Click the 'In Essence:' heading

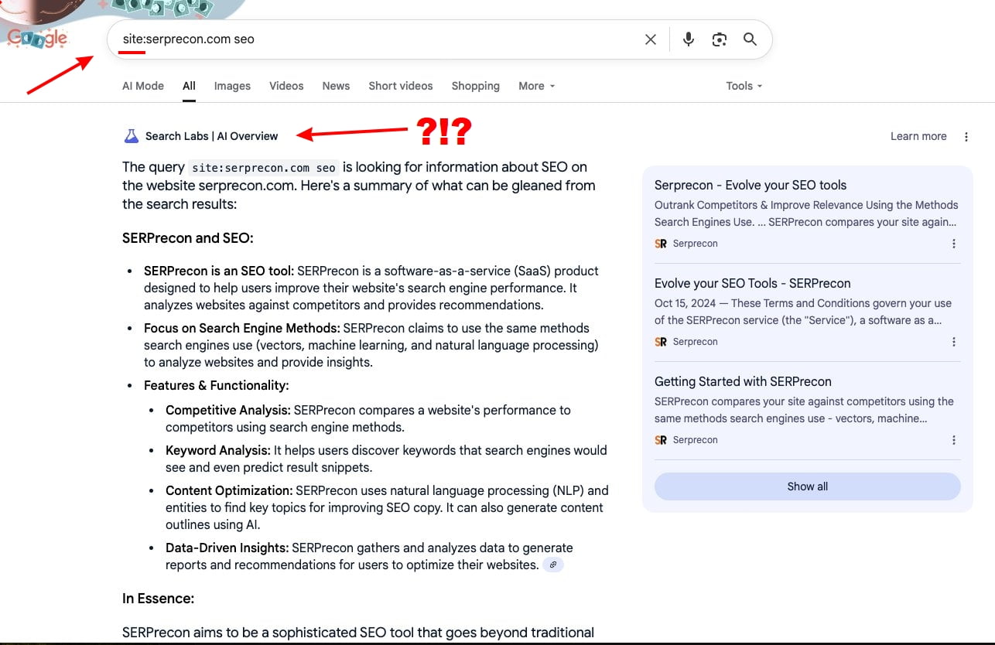click(x=159, y=599)
